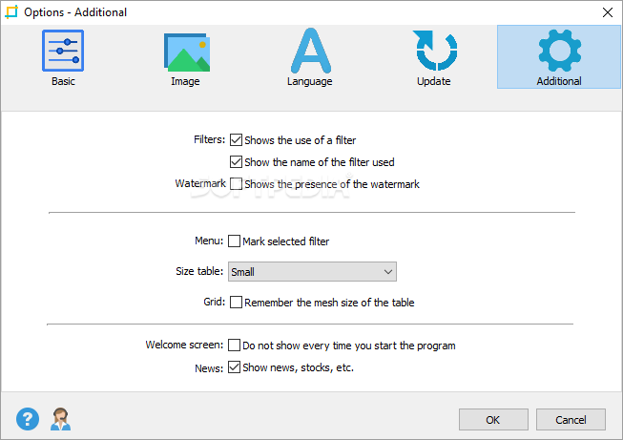Dismiss dialog with Cancel button
The image size is (623, 440).
pos(571,419)
